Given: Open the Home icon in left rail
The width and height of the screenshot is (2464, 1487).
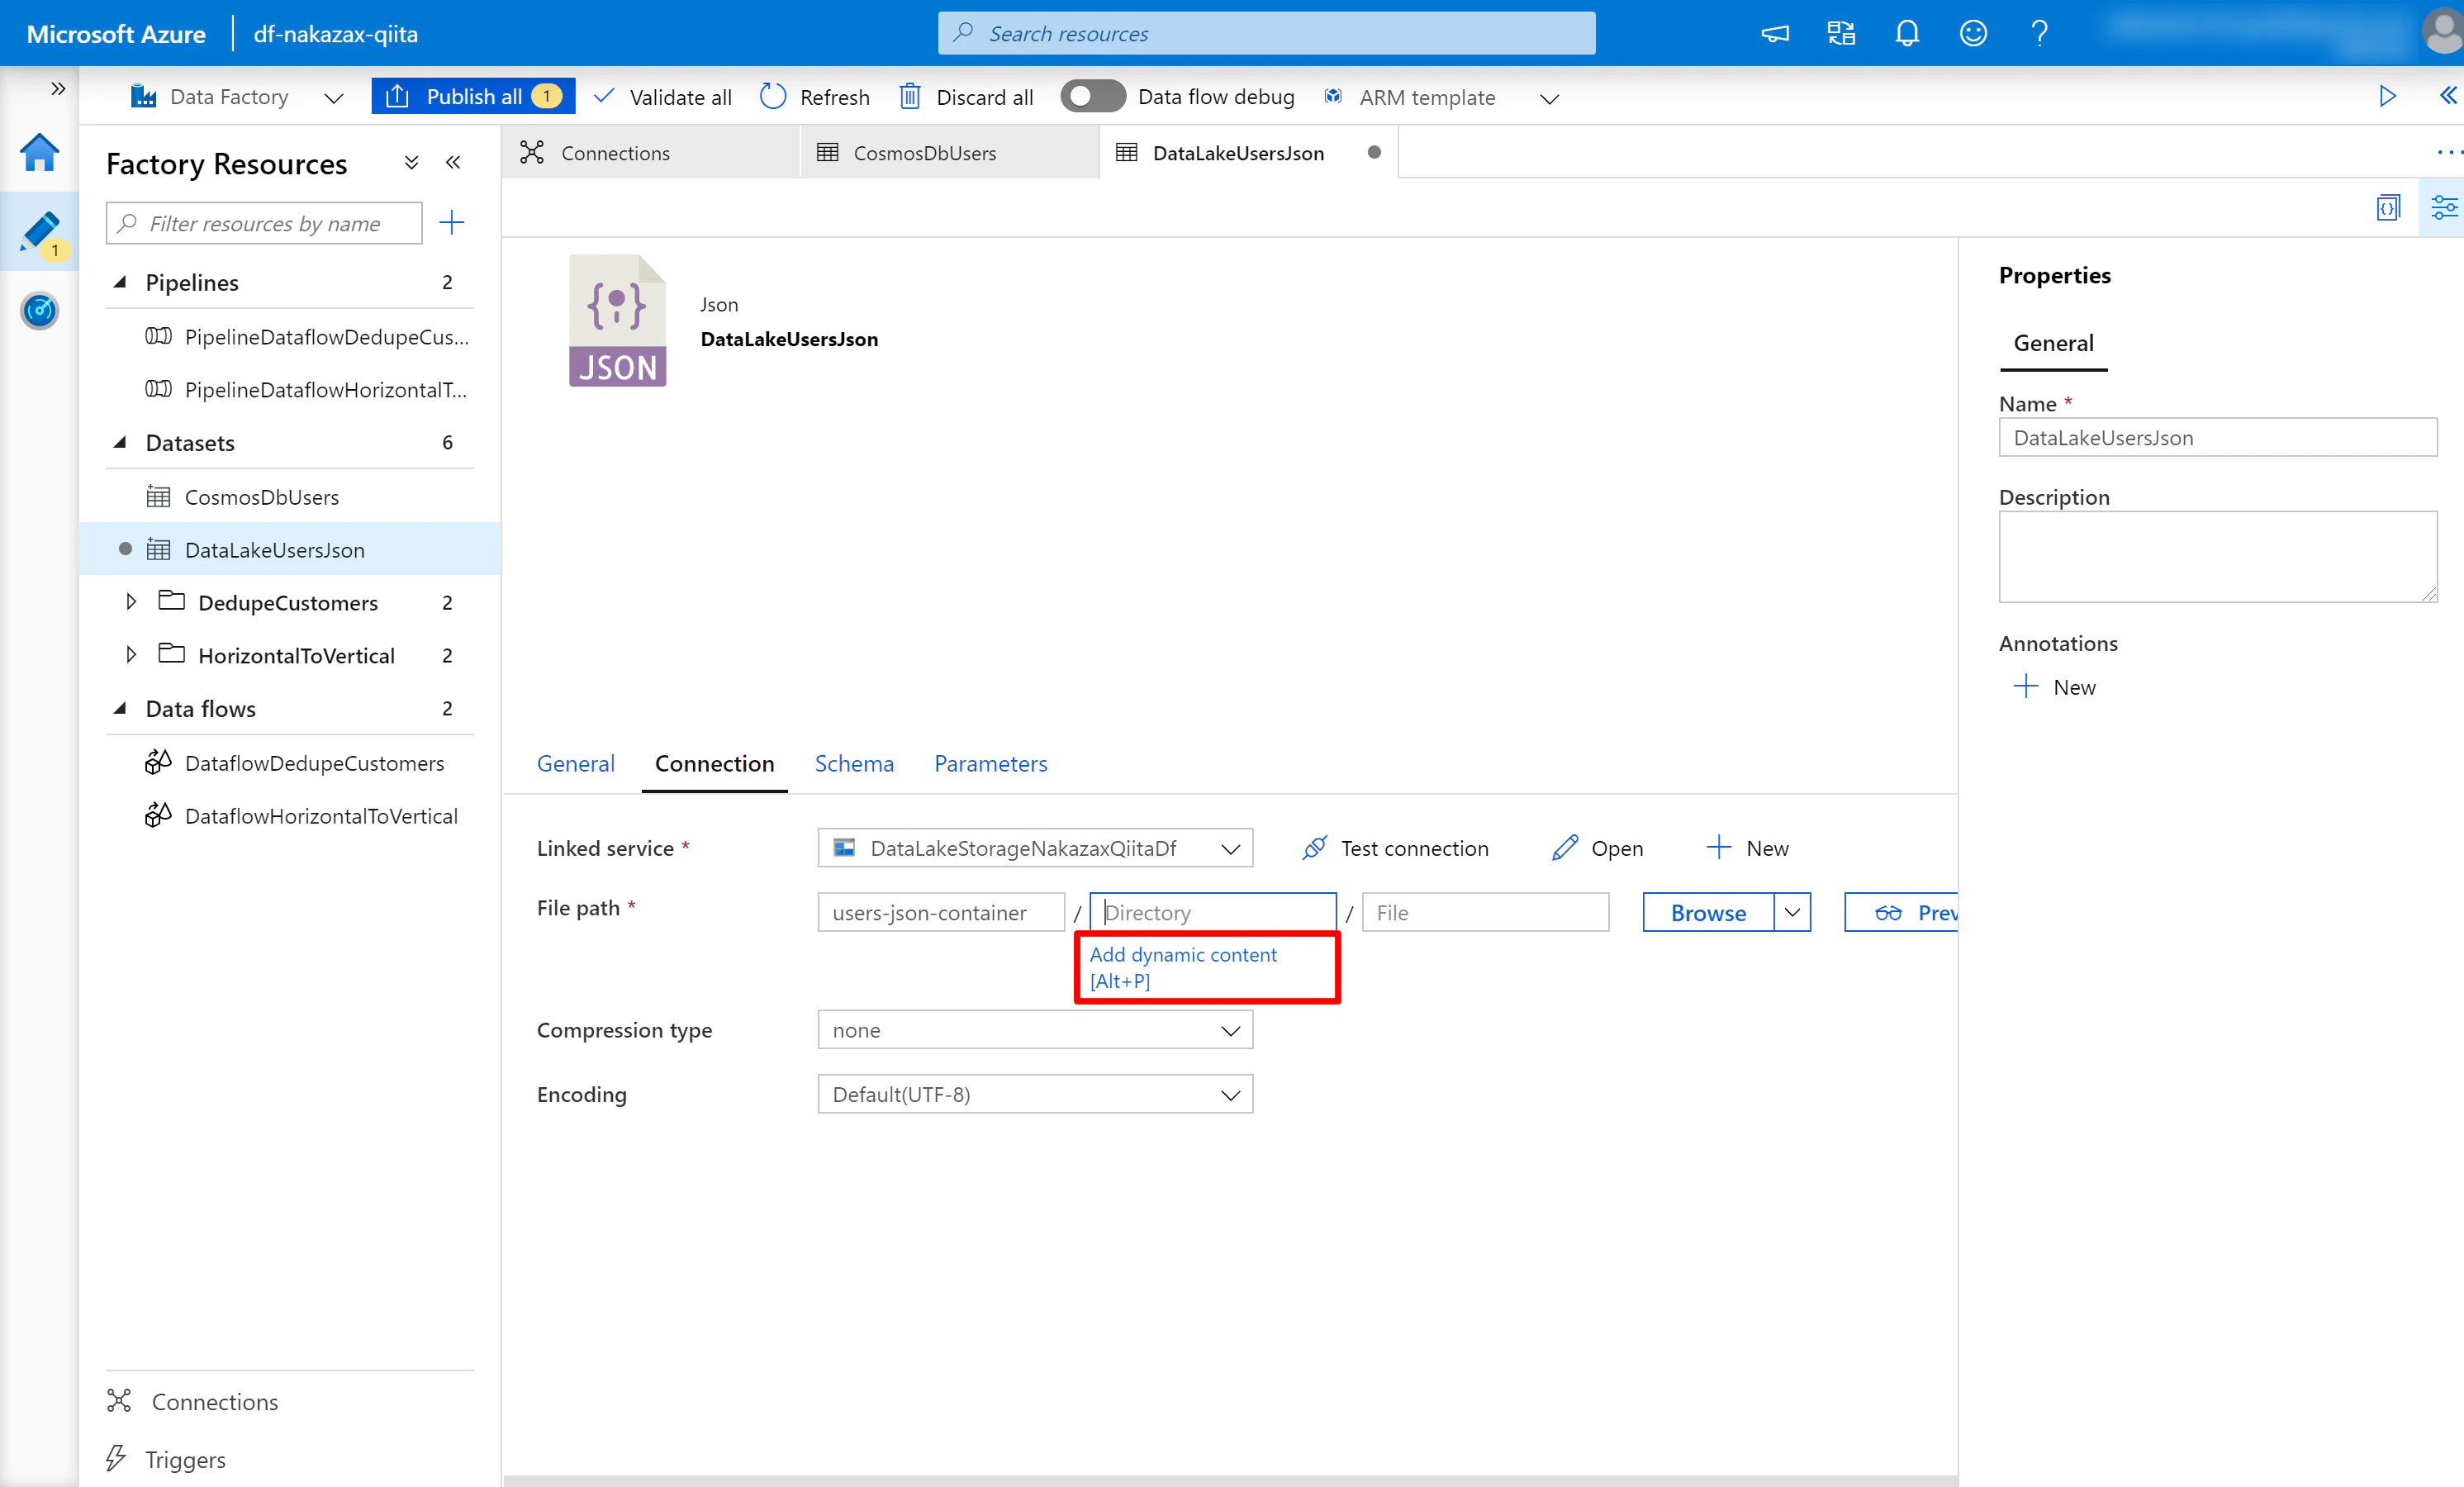Looking at the screenshot, I should pos(39,153).
